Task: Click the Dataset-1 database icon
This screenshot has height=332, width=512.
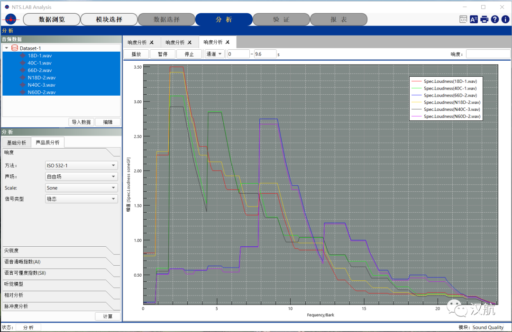Action: [x=15, y=48]
